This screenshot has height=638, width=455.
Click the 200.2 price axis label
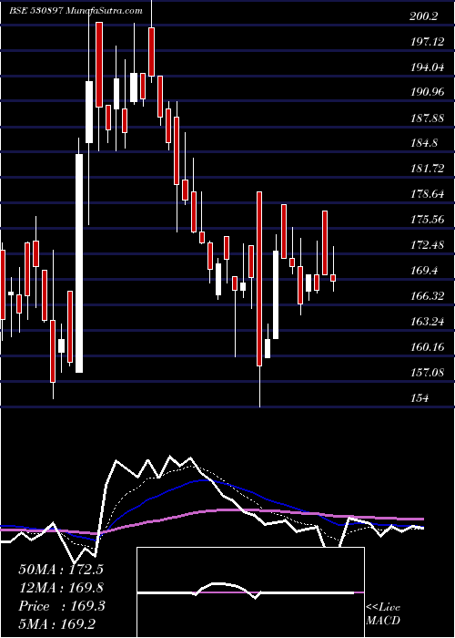click(x=424, y=16)
